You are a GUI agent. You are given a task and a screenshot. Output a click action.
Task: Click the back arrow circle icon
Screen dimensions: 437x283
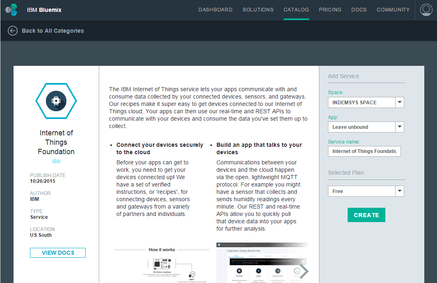click(x=13, y=31)
